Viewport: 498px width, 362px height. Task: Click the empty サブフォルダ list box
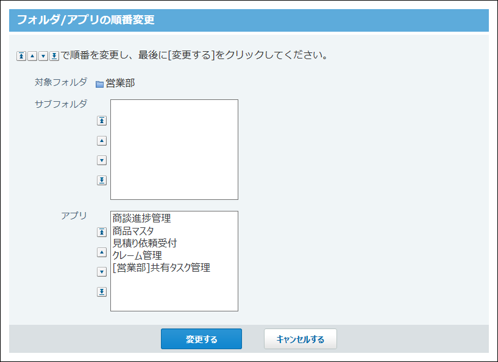[x=174, y=149]
